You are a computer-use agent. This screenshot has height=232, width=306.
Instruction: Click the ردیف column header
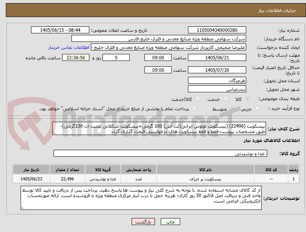pos(294,170)
